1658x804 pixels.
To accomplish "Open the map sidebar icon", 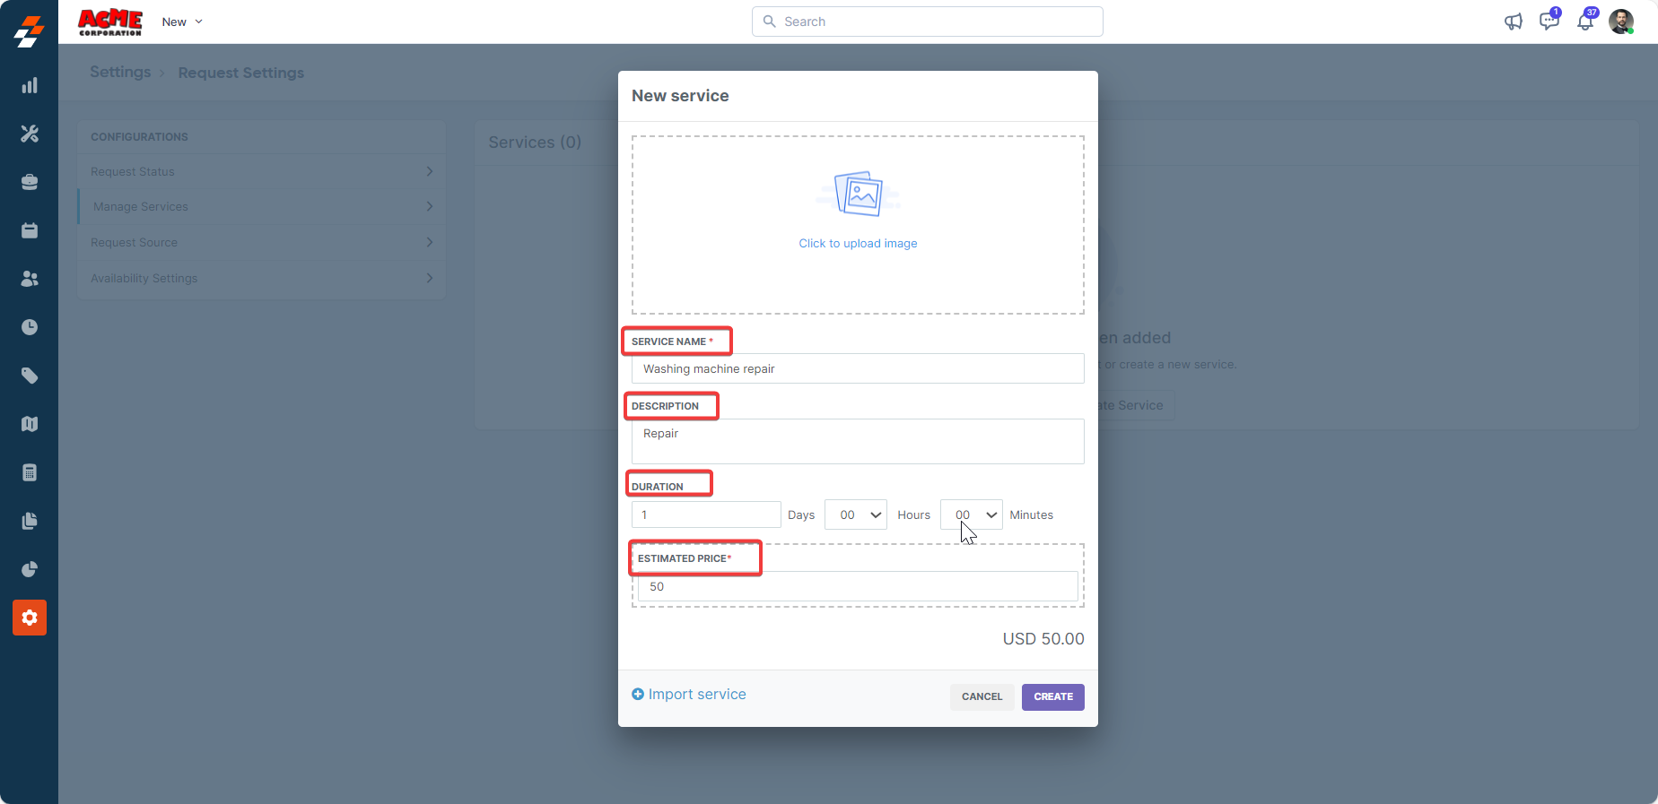I will point(30,424).
